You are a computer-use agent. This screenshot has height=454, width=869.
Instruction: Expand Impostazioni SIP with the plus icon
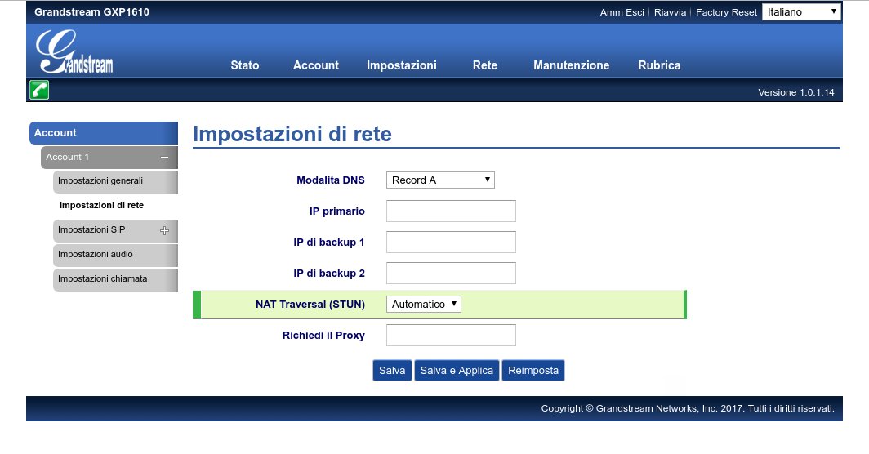[165, 230]
